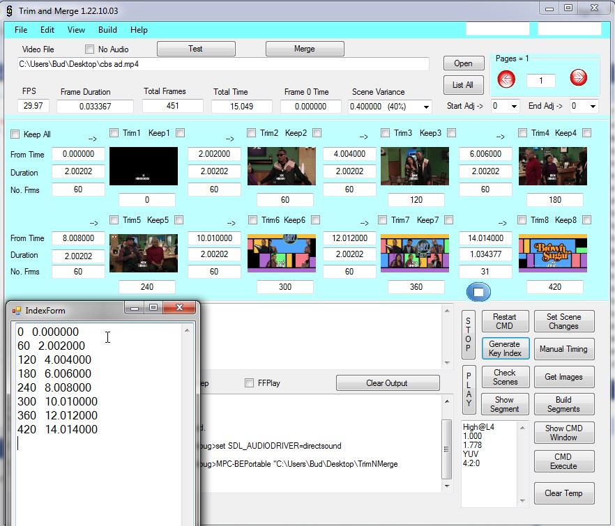
Task: Click the Merge button
Action: [305, 49]
